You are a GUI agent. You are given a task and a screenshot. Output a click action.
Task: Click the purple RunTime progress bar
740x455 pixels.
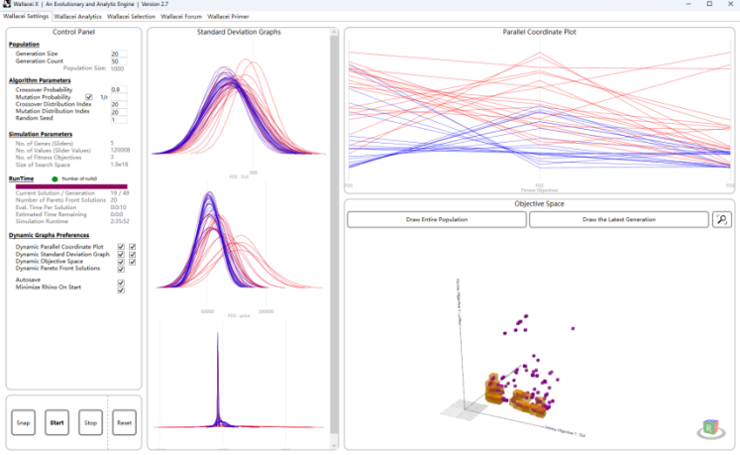pos(71,186)
